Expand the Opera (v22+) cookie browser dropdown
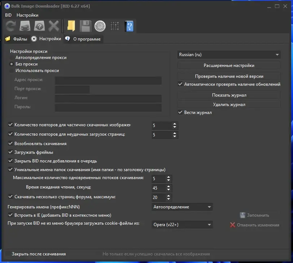 [182, 224]
